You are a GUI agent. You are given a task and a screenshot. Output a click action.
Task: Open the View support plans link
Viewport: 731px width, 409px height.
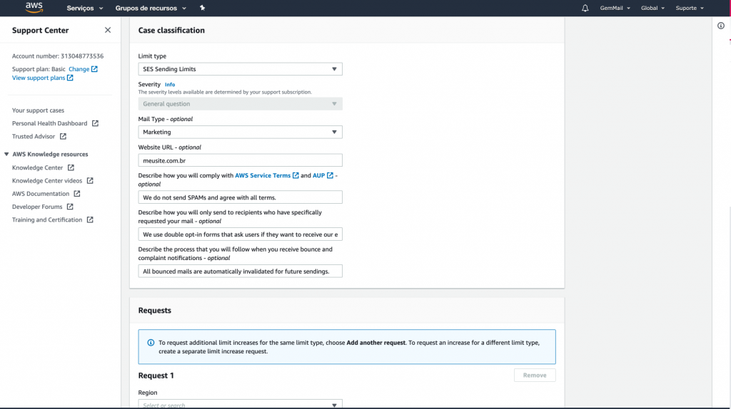[39, 78]
